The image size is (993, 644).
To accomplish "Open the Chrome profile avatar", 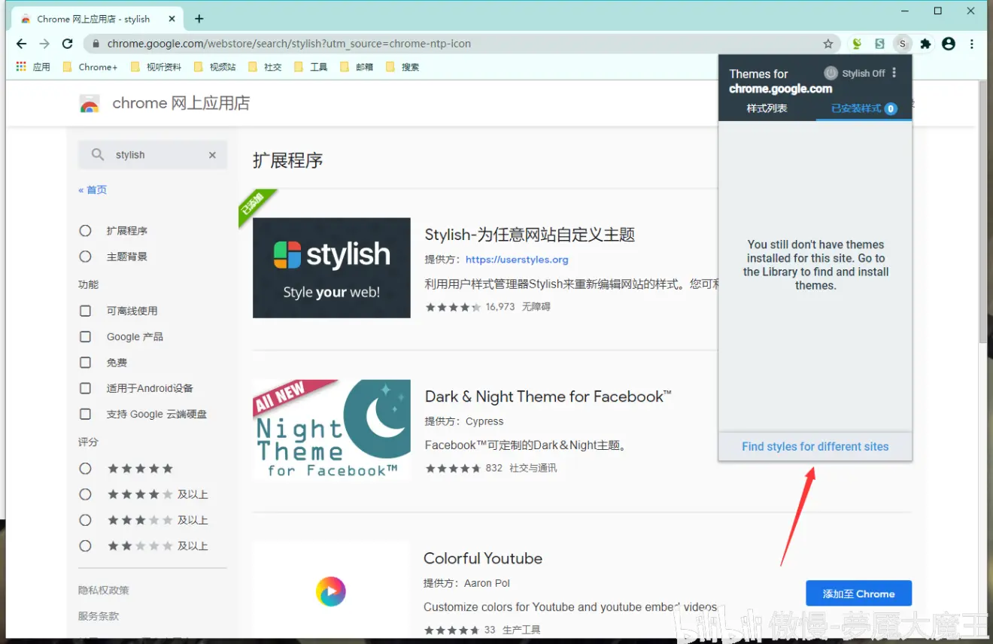I will (x=949, y=44).
